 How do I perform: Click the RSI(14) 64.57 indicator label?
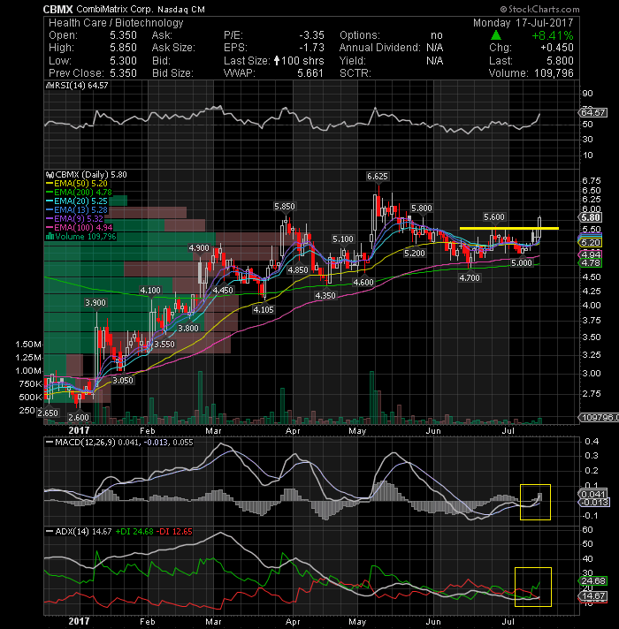pos(80,86)
